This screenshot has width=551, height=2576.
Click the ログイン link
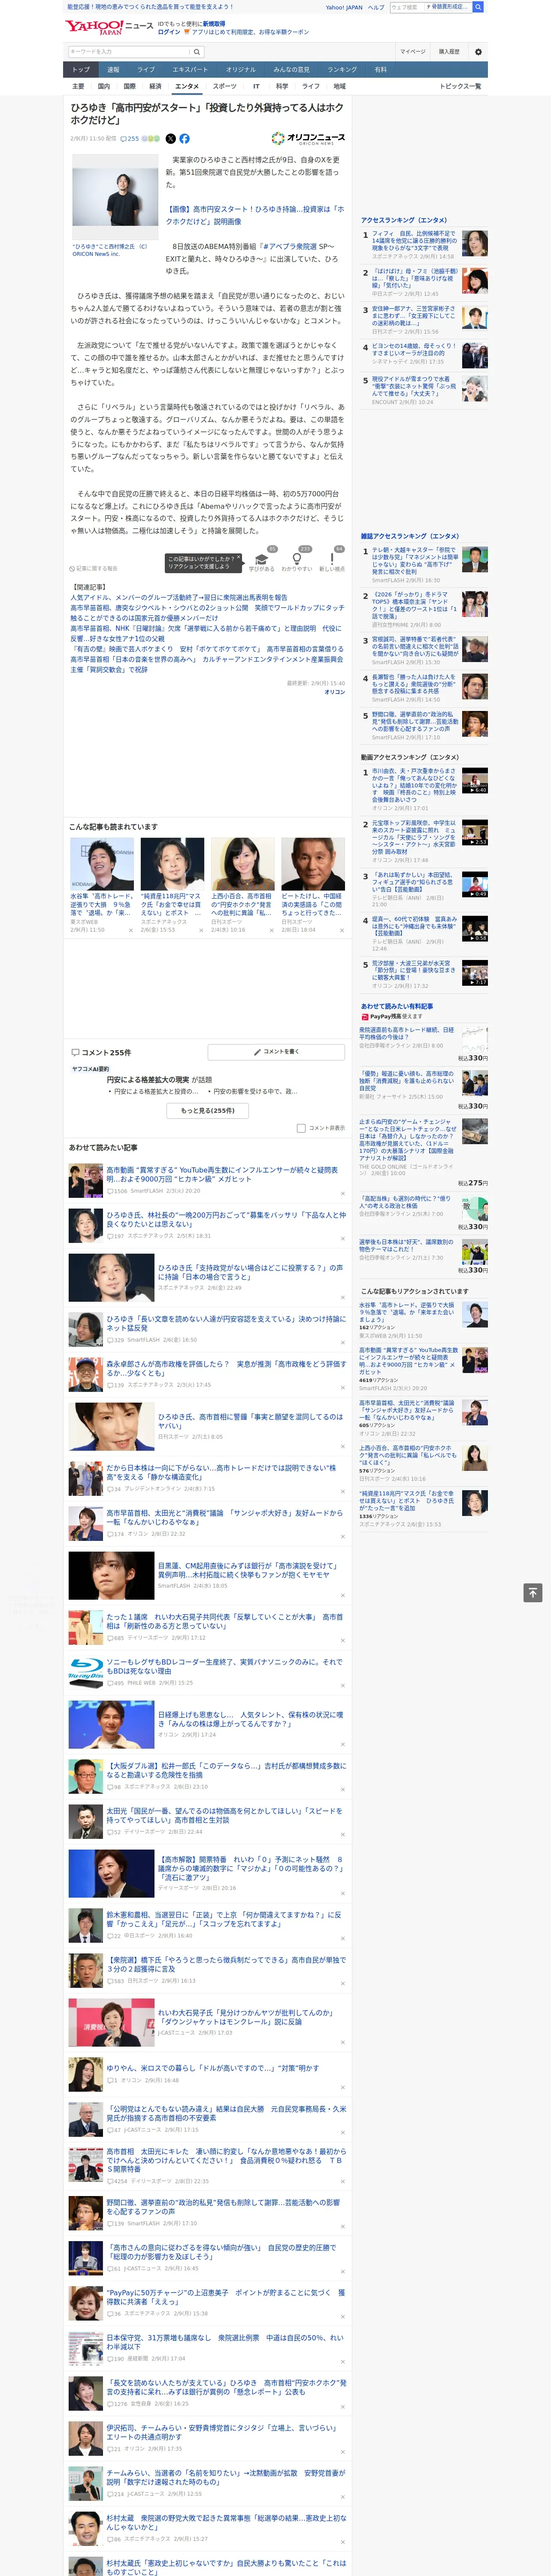(x=169, y=32)
